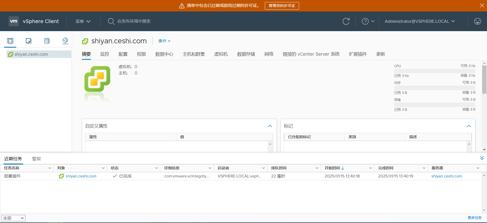The height and width of the screenshot is (223, 487).
Task: Click the completed checkmark status icon
Action: pyautogui.click(x=115, y=176)
